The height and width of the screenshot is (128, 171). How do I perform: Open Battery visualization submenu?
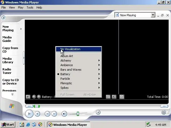(79, 74)
